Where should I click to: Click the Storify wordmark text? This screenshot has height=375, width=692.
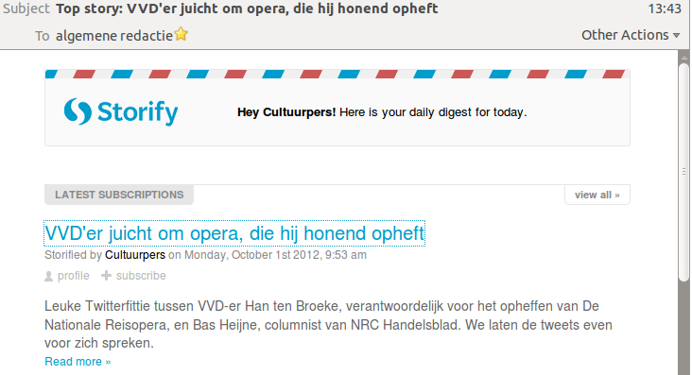tap(138, 112)
